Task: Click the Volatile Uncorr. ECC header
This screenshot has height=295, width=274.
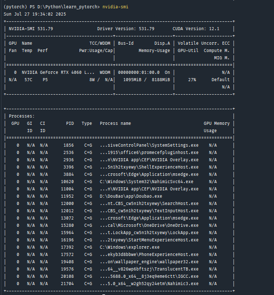Action: 204,43
